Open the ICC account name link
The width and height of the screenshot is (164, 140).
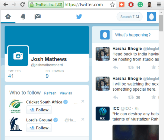tap(116, 108)
